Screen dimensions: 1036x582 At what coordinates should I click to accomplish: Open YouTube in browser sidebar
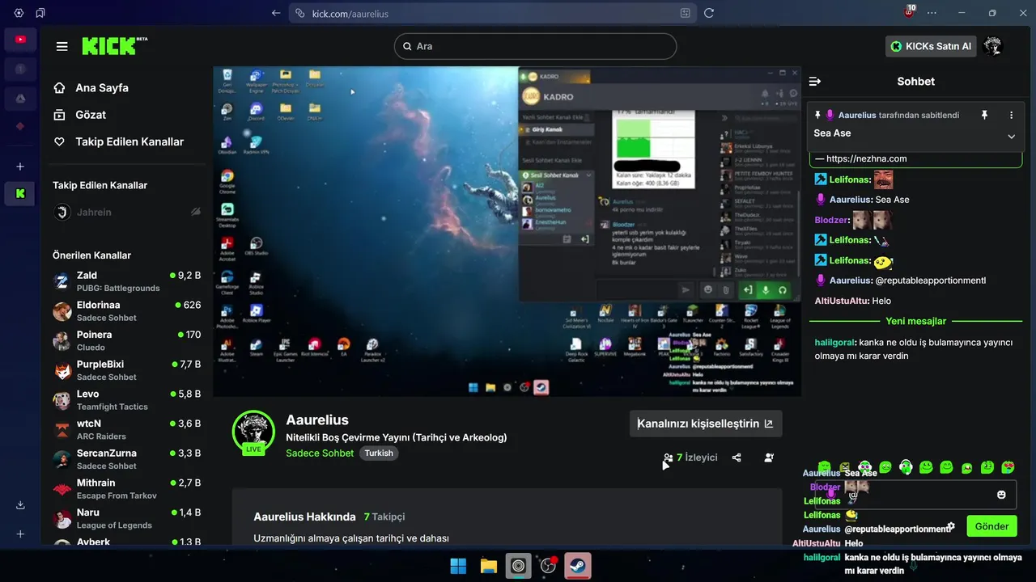point(20,40)
